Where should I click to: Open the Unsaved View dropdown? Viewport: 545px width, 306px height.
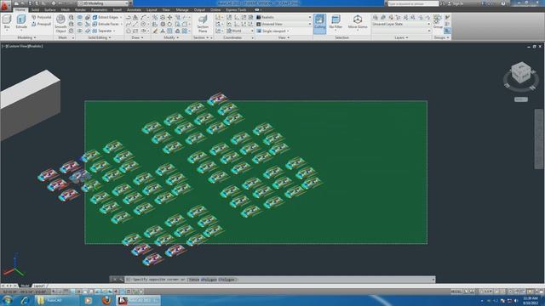tap(284, 24)
